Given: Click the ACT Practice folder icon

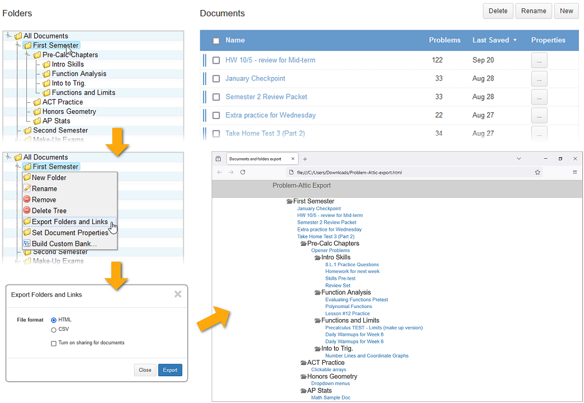Looking at the screenshot, I should pyautogui.click(x=37, y=102).
